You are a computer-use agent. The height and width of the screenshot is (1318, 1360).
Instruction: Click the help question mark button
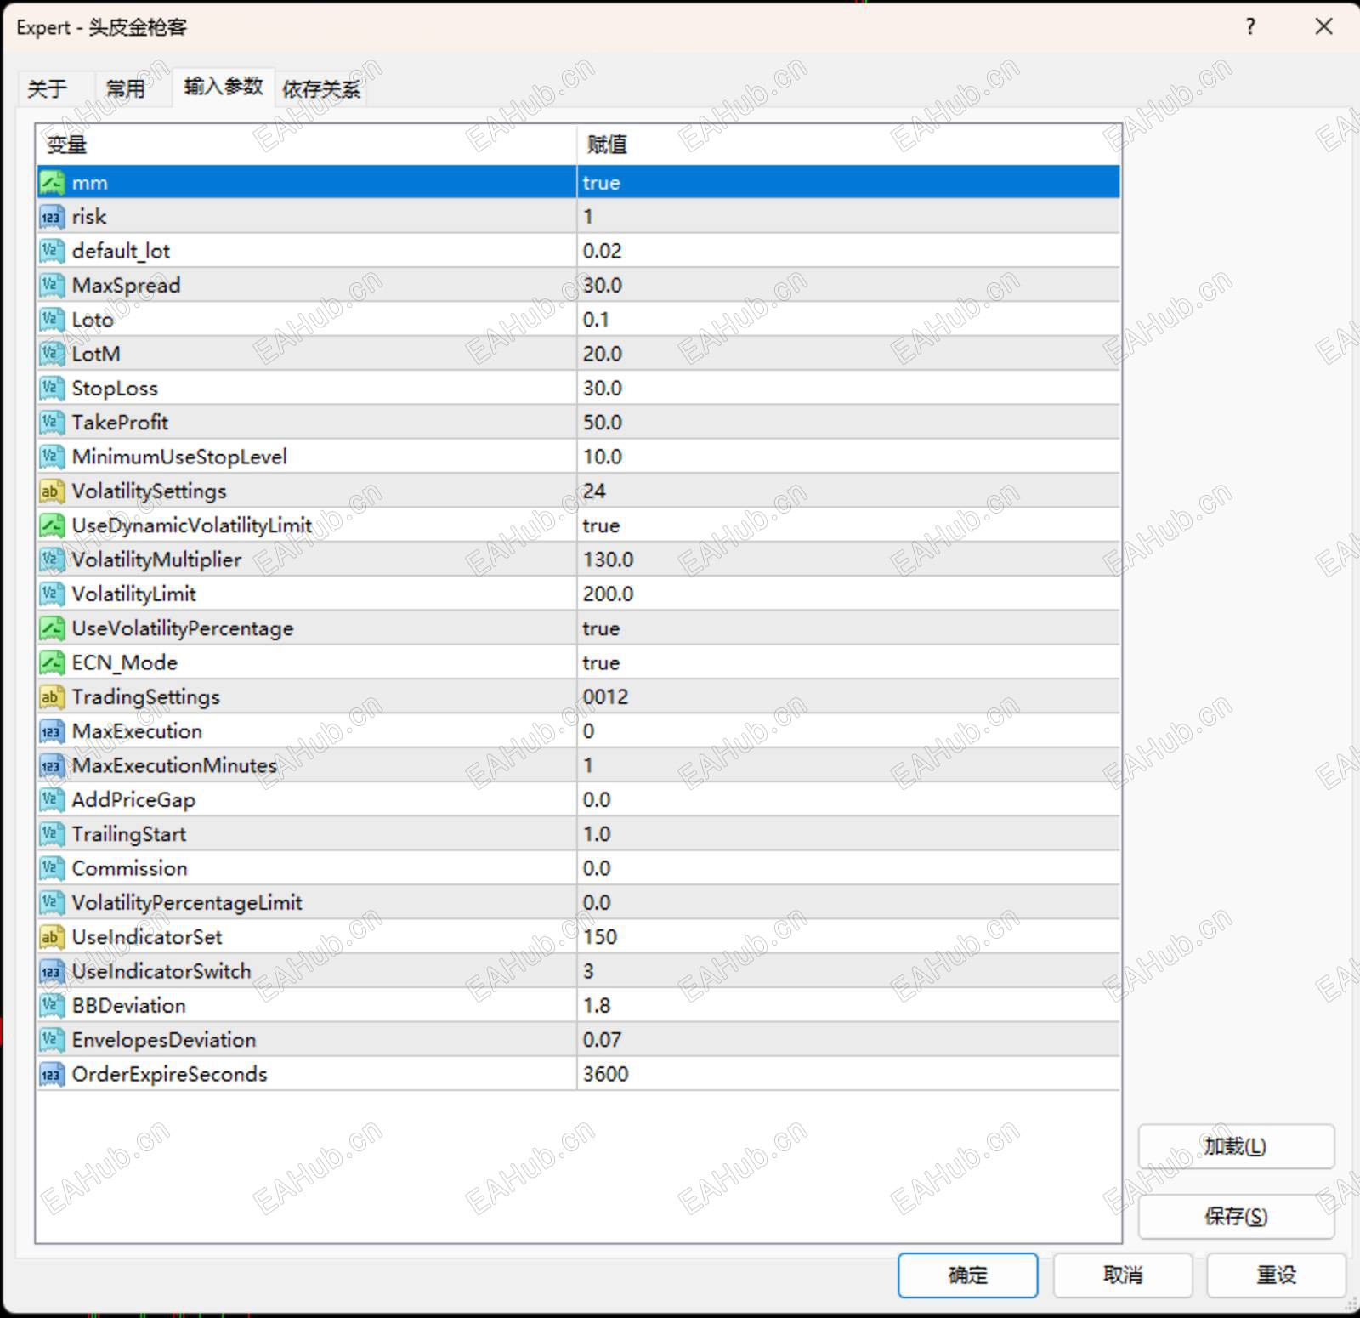pyautogui.click(x=1250, y=26)
